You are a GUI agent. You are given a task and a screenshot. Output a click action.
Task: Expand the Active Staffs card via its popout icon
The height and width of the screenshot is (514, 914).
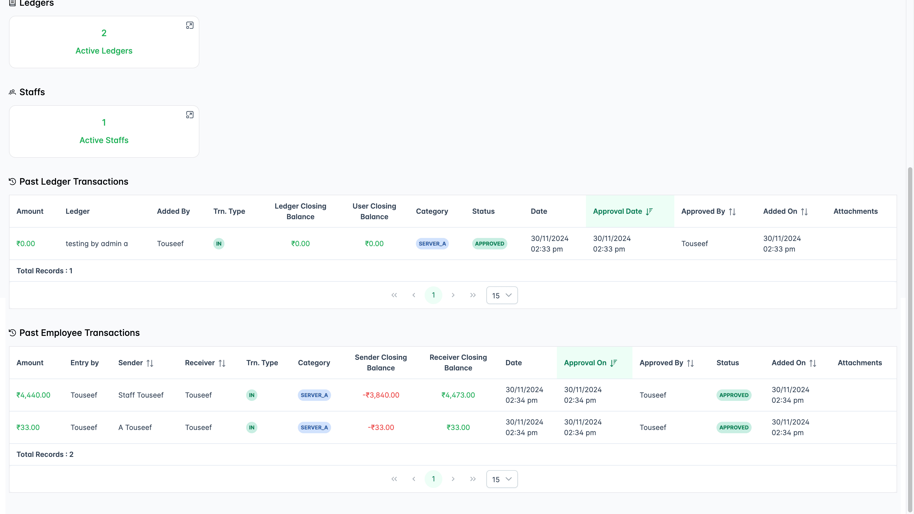(190, 114)
